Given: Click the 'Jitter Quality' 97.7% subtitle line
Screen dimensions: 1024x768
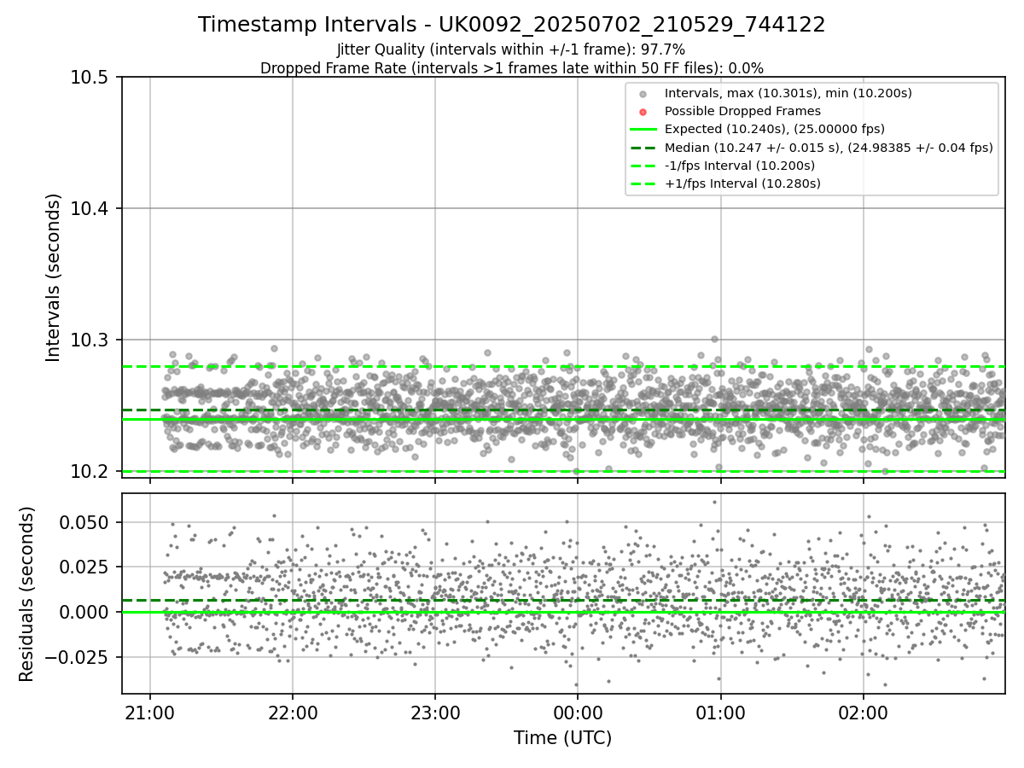Looking at the screenshot, I should point(511,50).
